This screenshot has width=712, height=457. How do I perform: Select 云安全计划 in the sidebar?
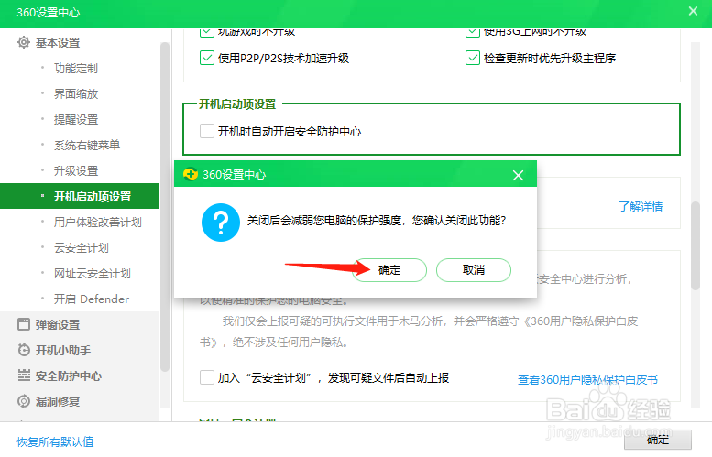pos(82,248)
